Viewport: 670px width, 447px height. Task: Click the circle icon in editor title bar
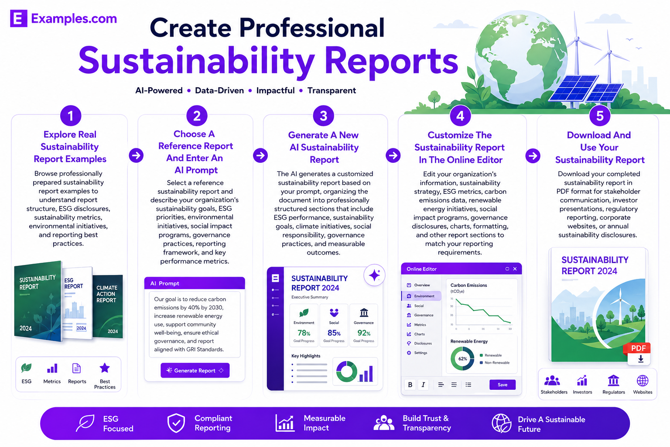[507, 269]
